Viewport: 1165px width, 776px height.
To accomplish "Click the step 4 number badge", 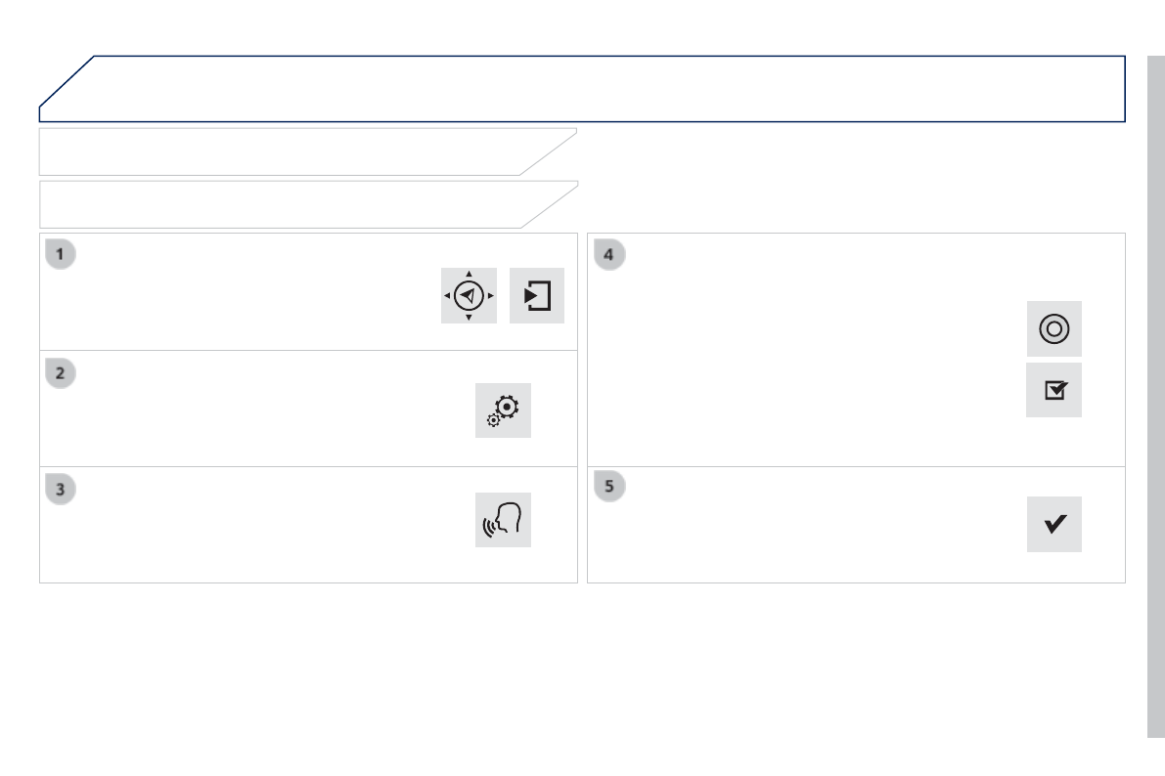I will point(608,255).
